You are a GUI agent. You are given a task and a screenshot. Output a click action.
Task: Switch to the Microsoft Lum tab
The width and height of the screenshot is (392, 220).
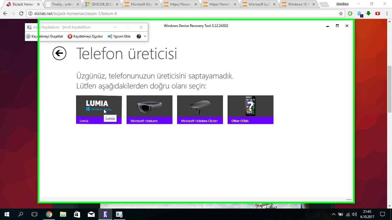pos(259,4)
